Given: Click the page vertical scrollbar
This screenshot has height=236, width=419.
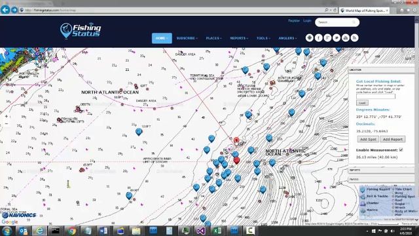Looking at the screenshot, I should point(416,121).
